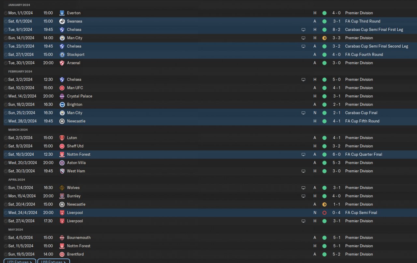Image resolution: width=417 pixels, height=263 pixels.
Task: Click the Crystal Palace club badge
Action: tap(62, 96)
